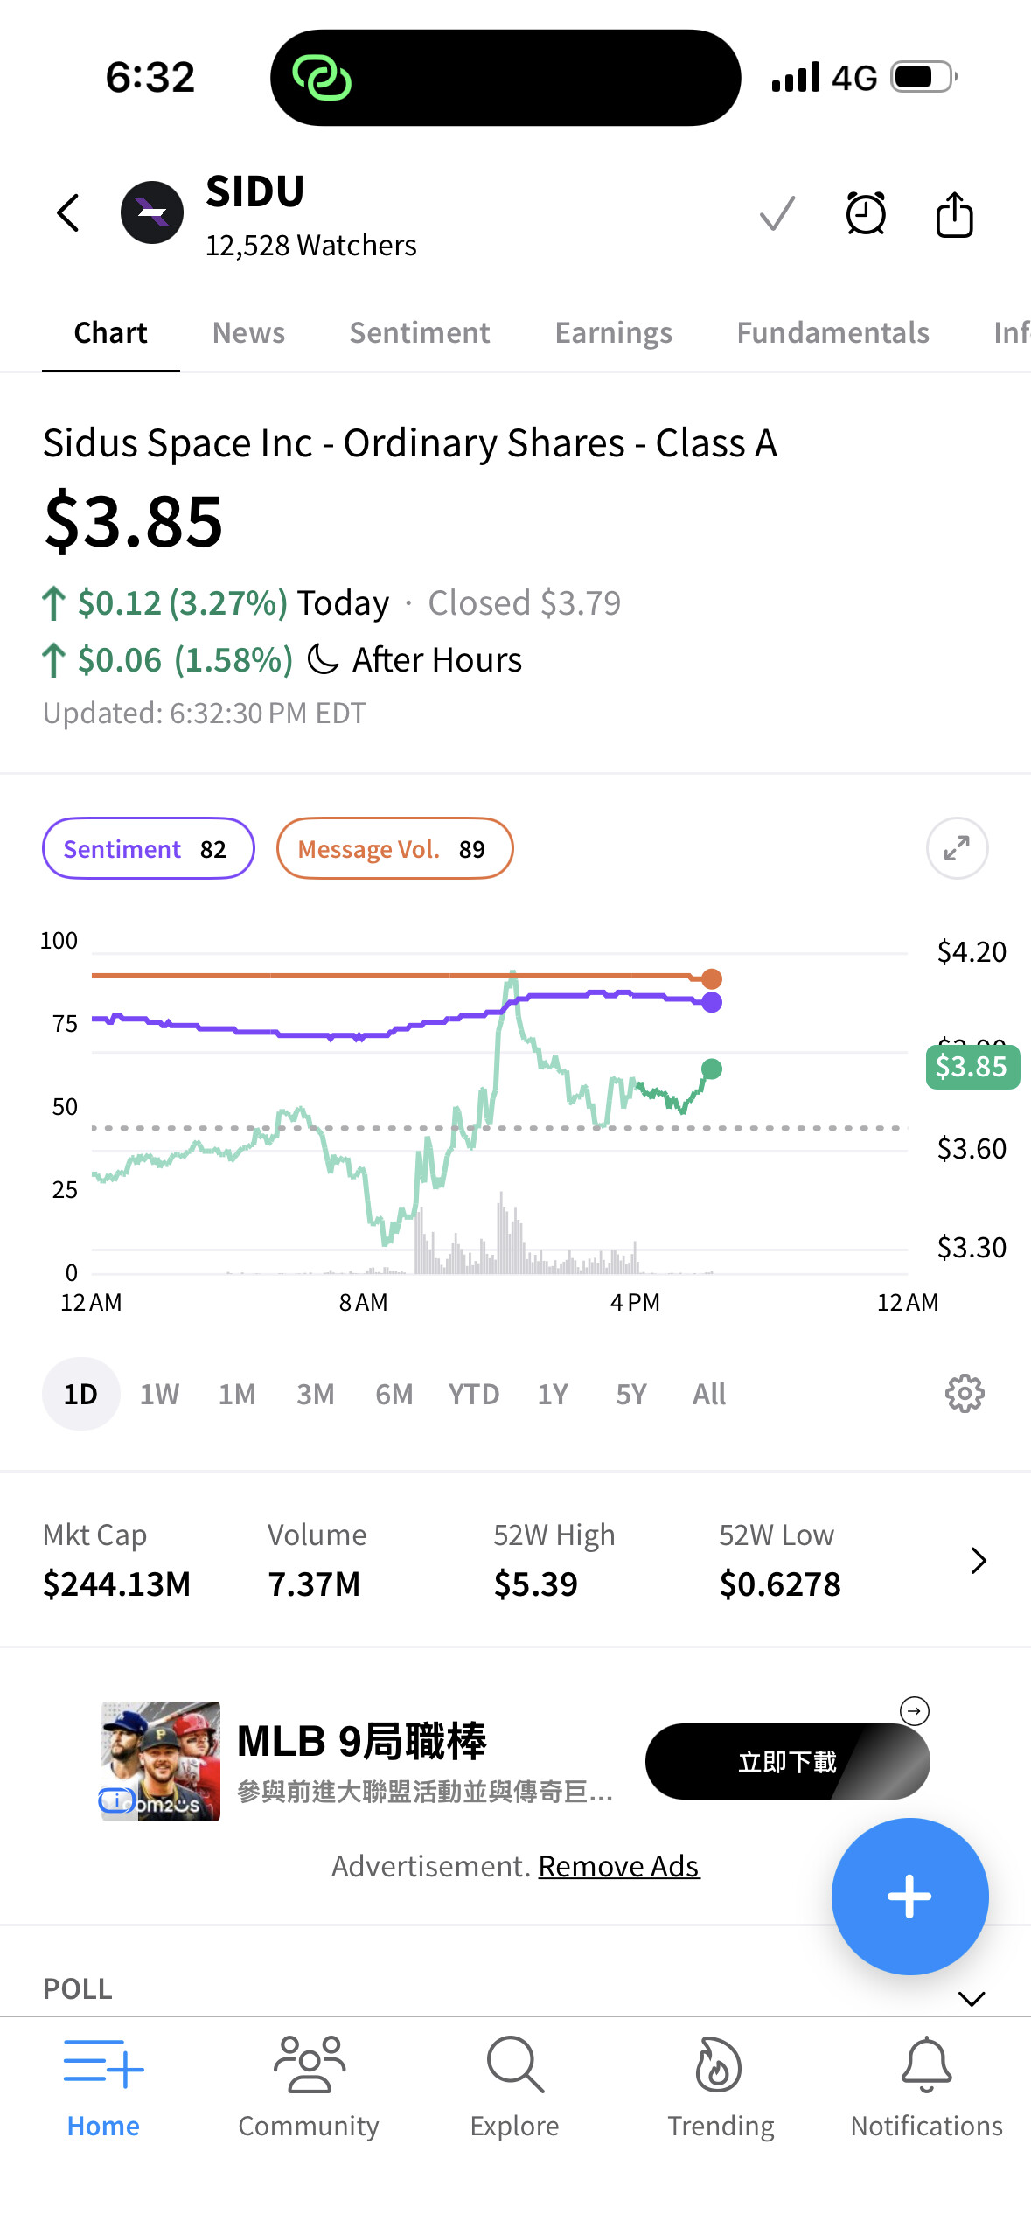Tap the back arrow icon
Image resolution: width=1031 pixels, height=2235 pixels.
tap(68, 213)
